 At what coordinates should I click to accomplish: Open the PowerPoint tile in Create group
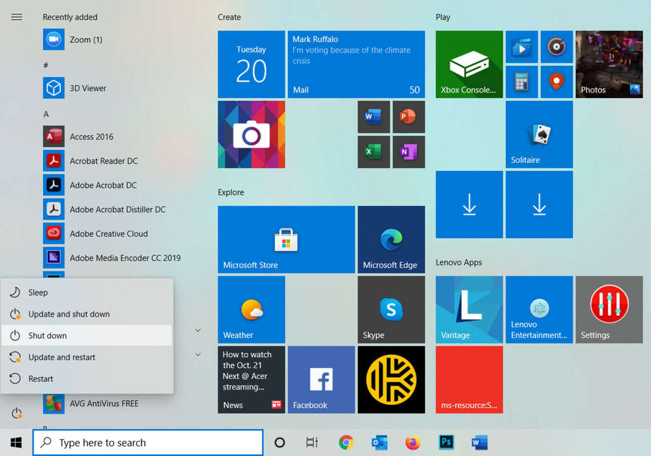[409, 117]
